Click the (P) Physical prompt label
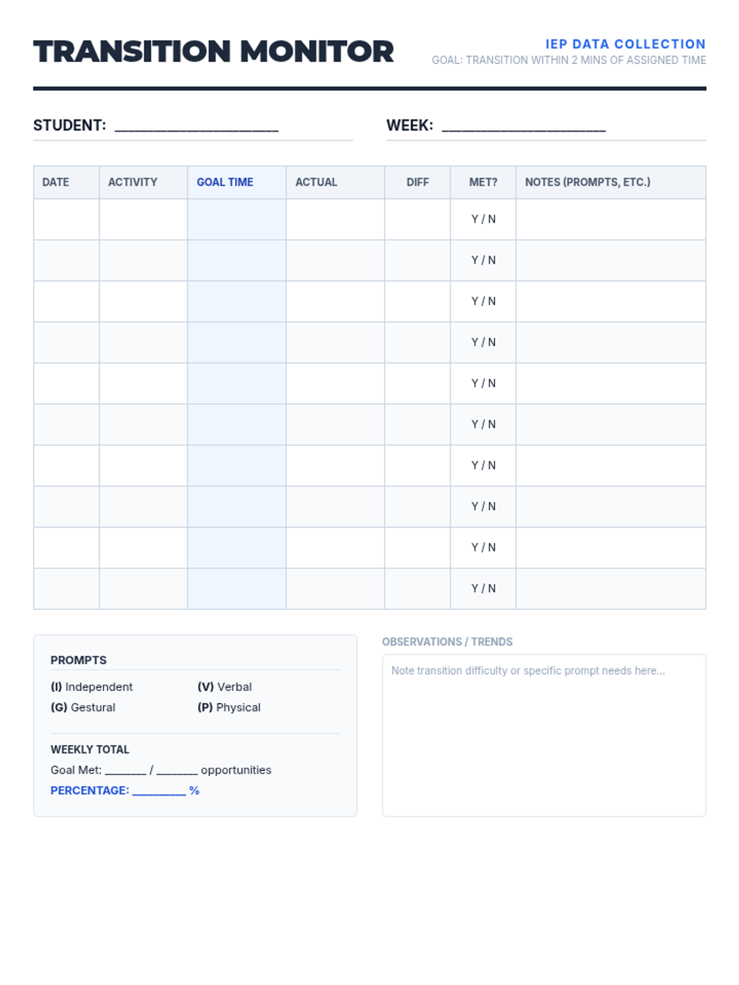 229,707
